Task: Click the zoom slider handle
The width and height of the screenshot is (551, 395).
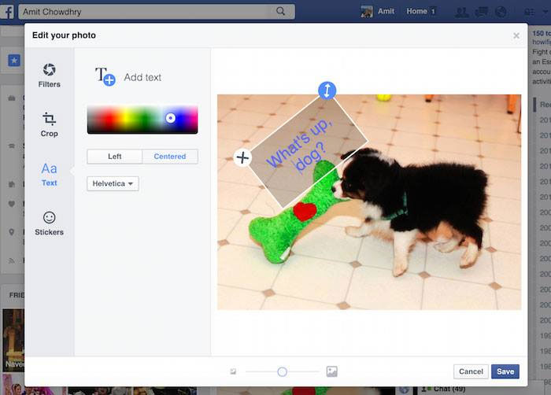Action: (x=282, y=371)
